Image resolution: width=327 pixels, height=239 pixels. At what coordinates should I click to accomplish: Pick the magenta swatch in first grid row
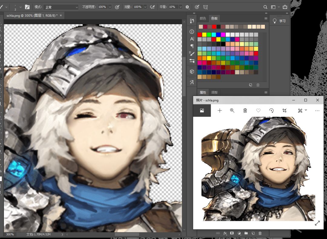(223, 34)
